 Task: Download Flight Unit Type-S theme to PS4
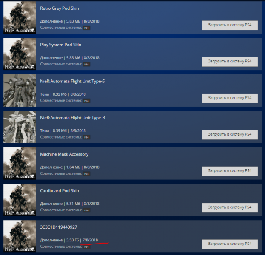(230, 98)
